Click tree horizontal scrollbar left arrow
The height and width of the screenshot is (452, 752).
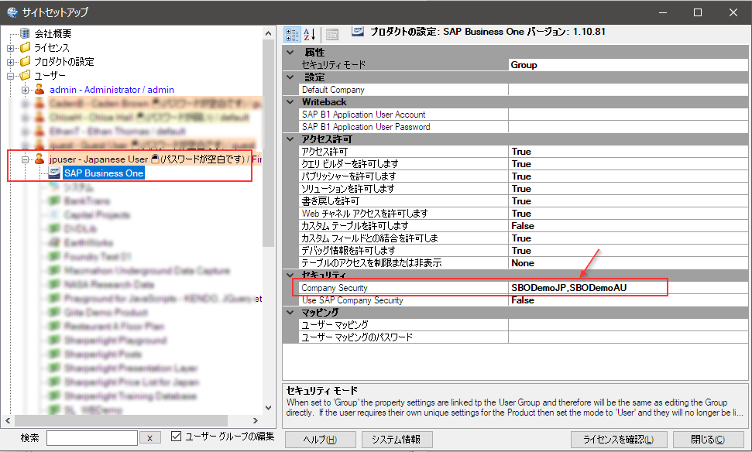(8, 420)
